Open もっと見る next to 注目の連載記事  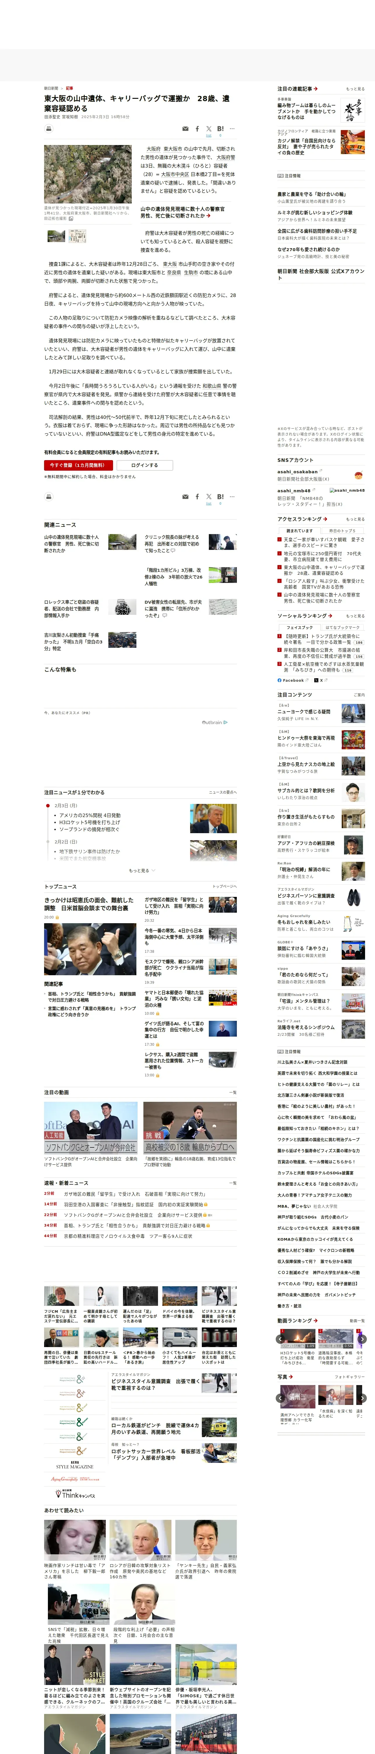[355, 89]
